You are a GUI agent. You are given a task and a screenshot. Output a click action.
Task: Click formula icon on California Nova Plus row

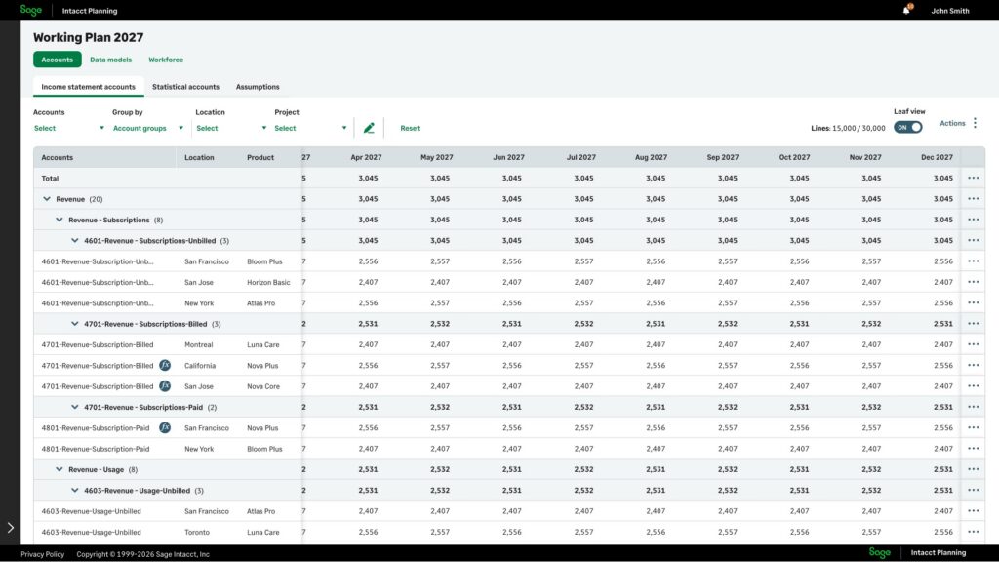point(165,366)
